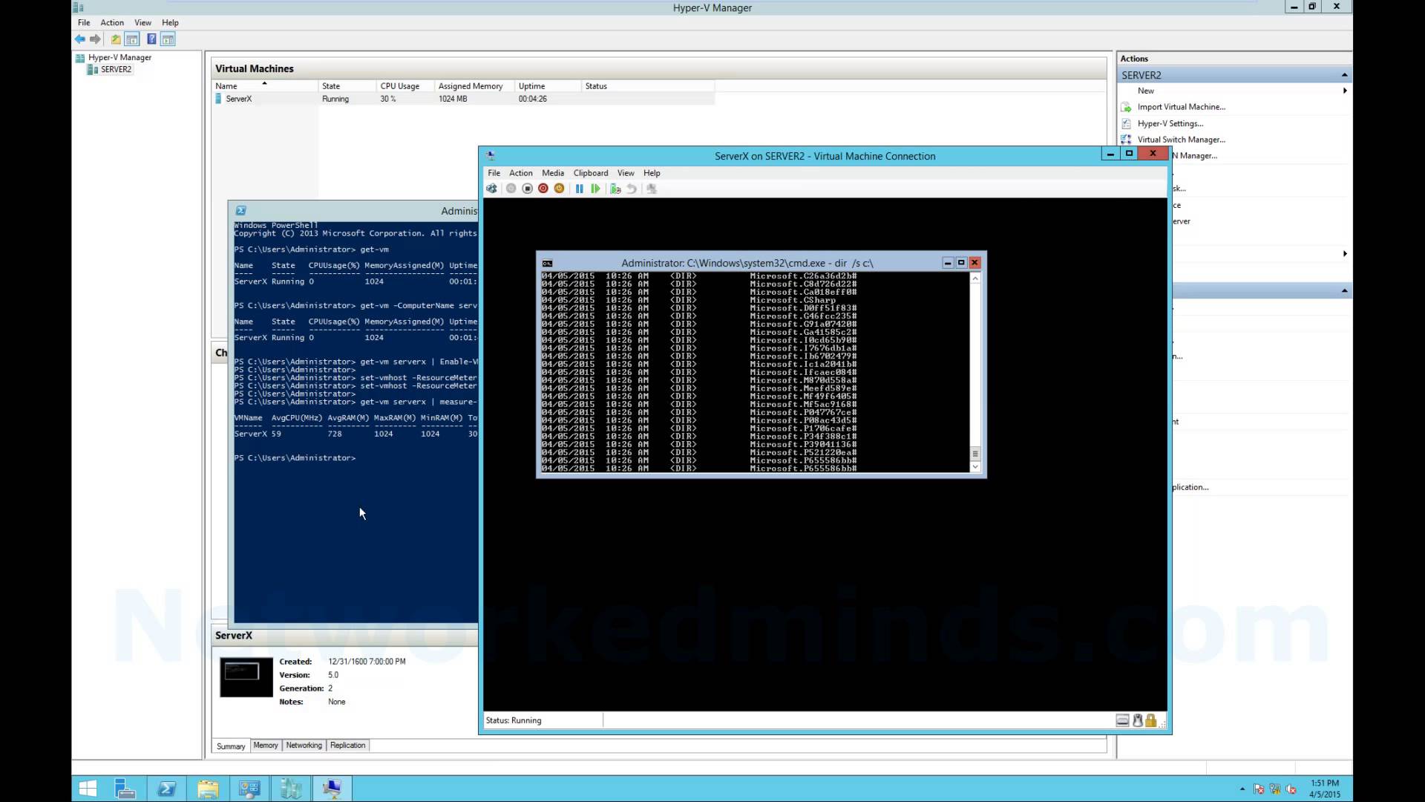Sort virtual machines by State column
The image size is (1425, 802).
point(347,86)
